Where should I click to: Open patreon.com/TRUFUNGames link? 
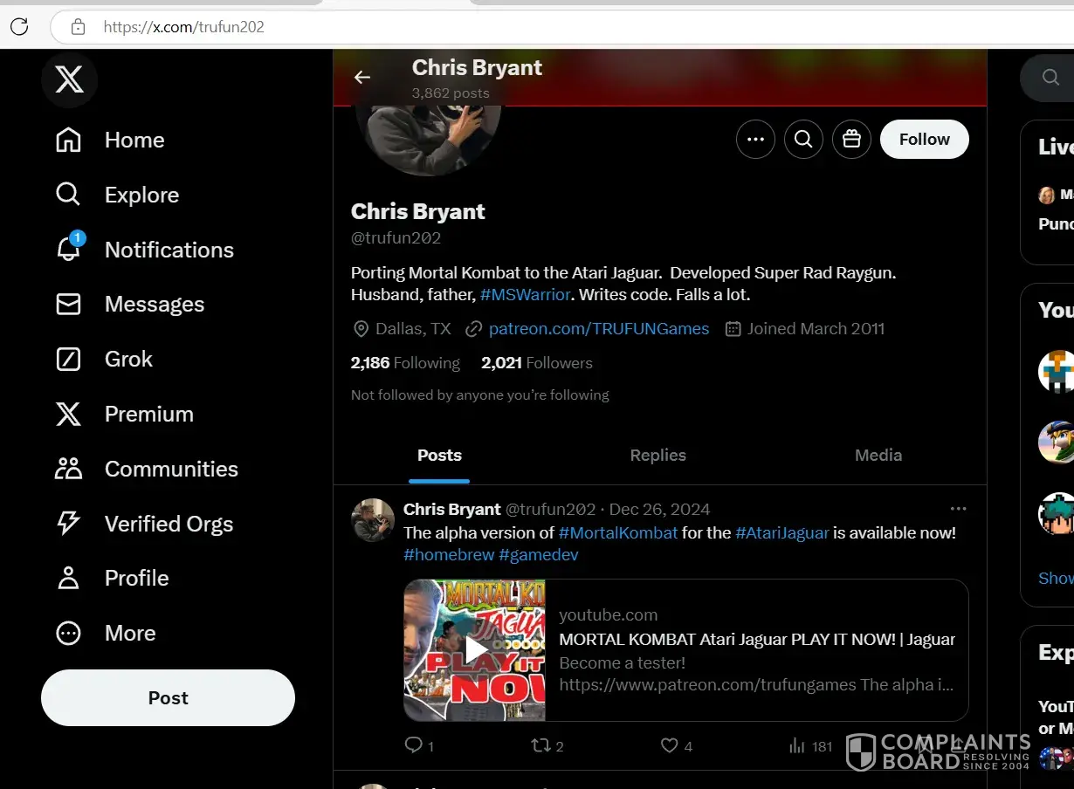point(599,329)
